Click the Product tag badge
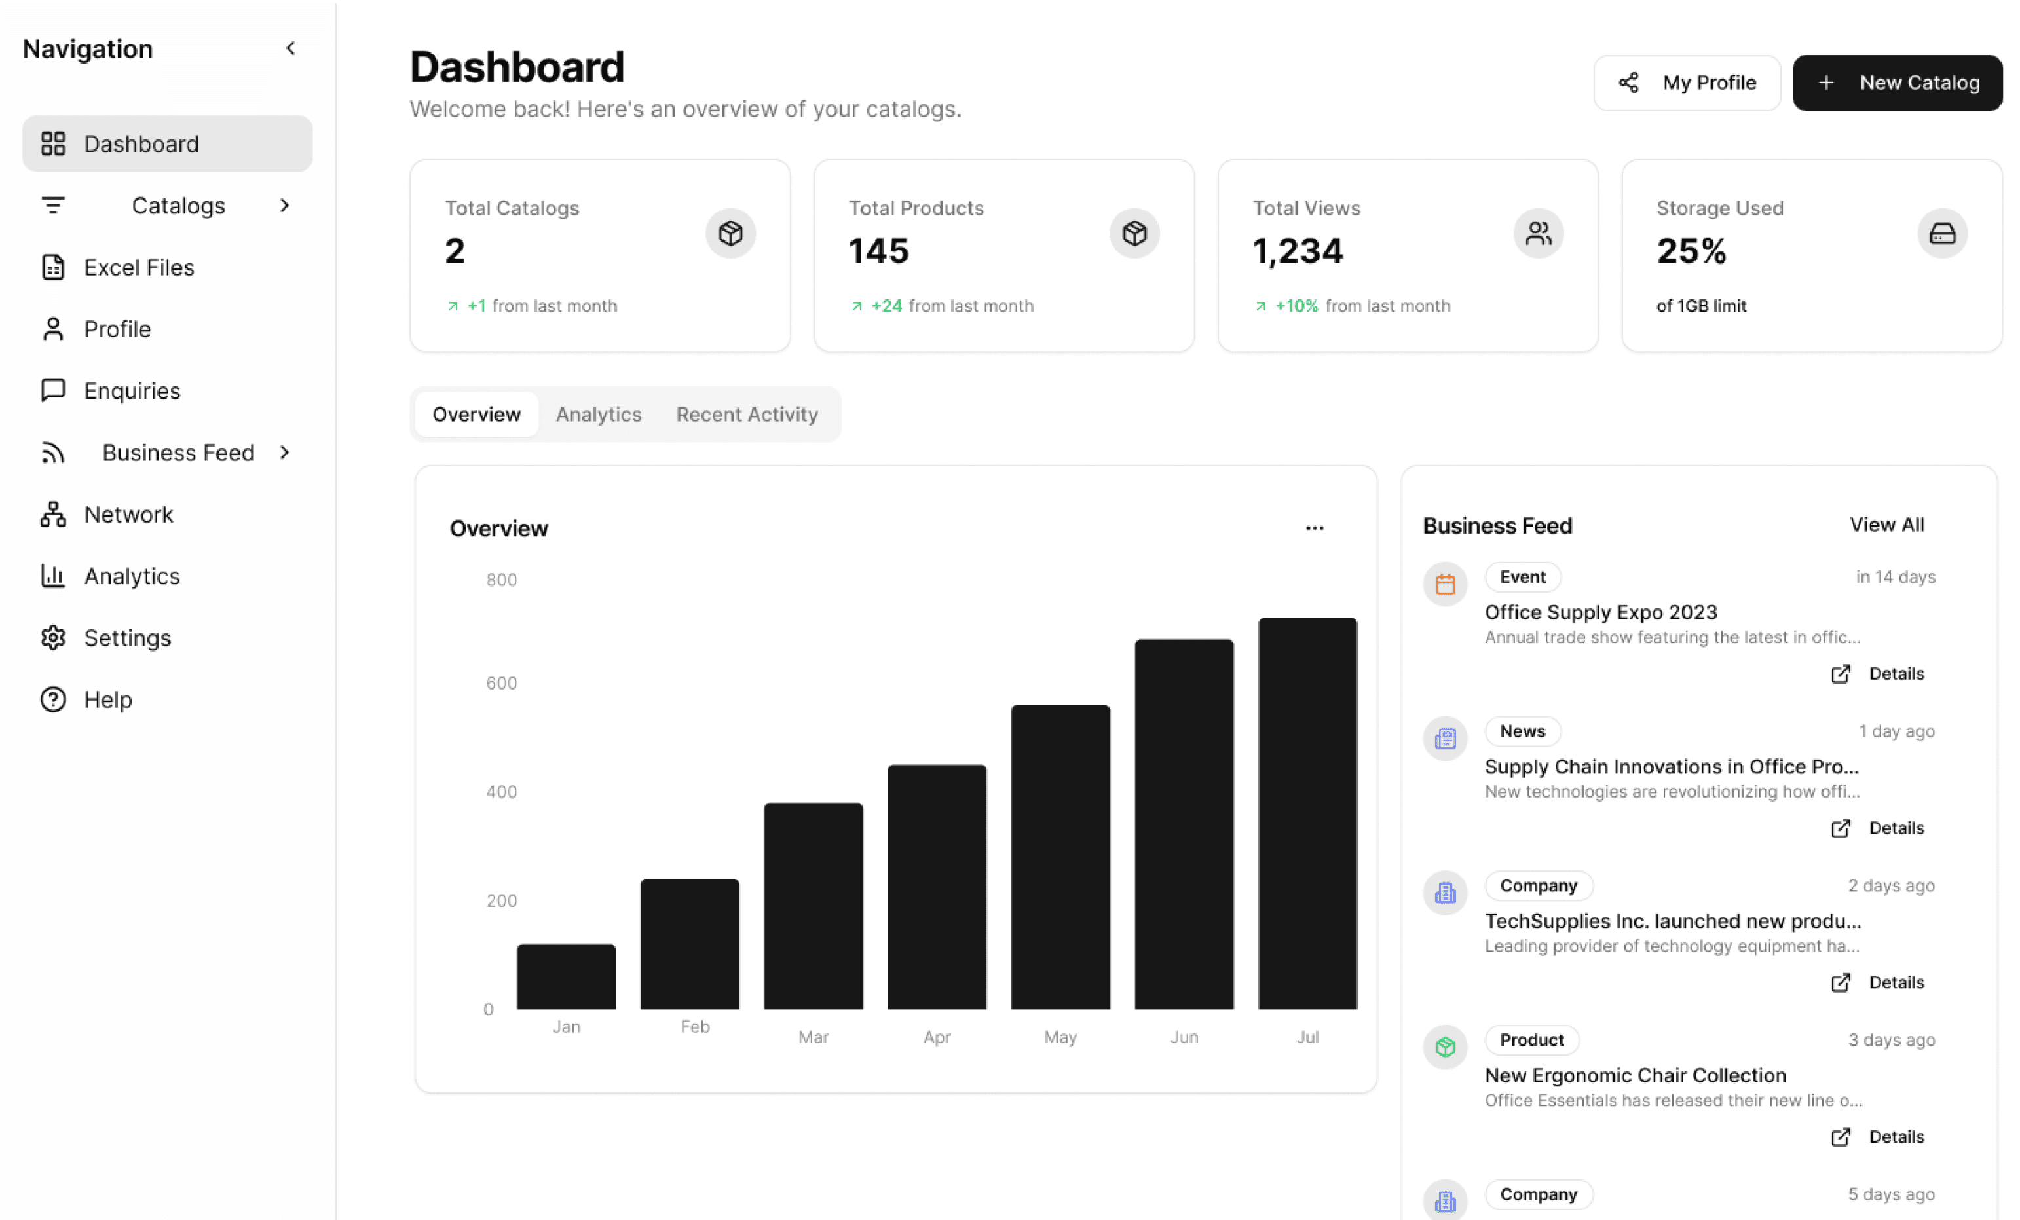This screenshot has height=1220, width=2020. [x=1531, y=1040]
